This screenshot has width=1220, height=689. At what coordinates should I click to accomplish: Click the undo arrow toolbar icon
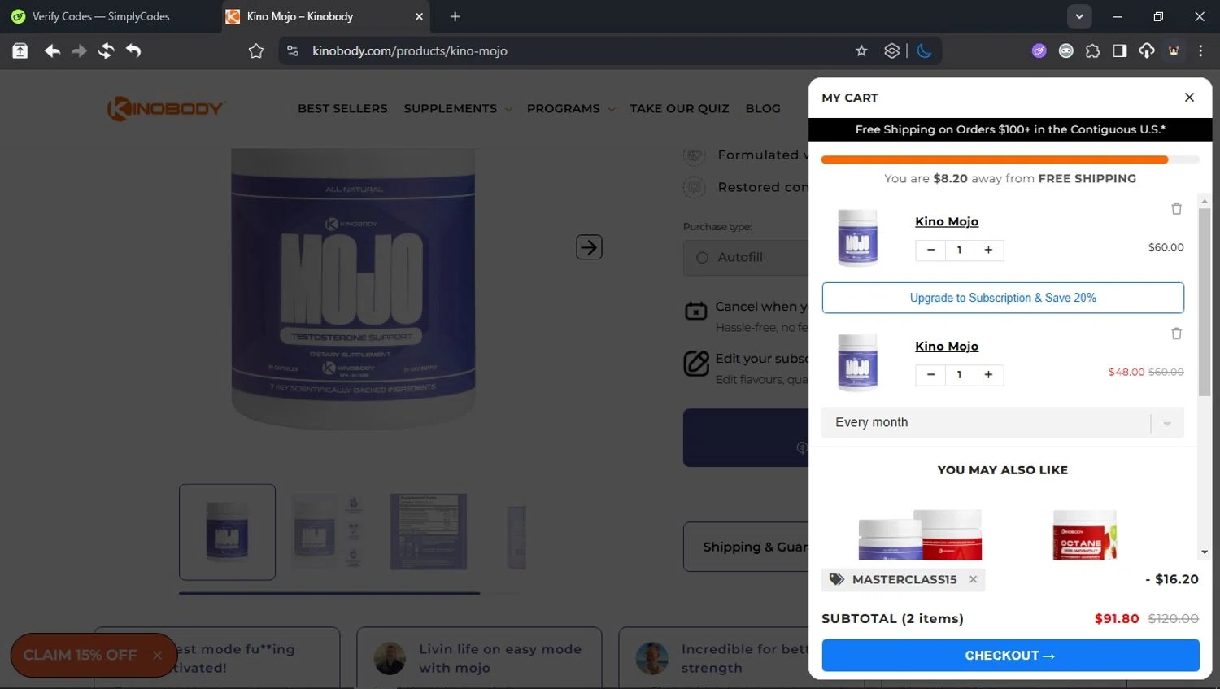click(133, 50)
